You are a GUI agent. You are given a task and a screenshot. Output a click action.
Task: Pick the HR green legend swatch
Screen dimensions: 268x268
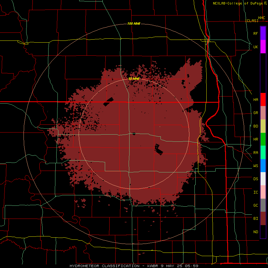263,139
